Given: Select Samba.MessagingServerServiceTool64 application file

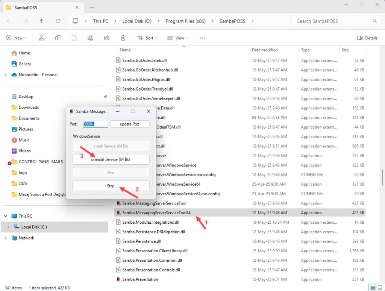Looking at the screenshot, I should tap(240, 213).
